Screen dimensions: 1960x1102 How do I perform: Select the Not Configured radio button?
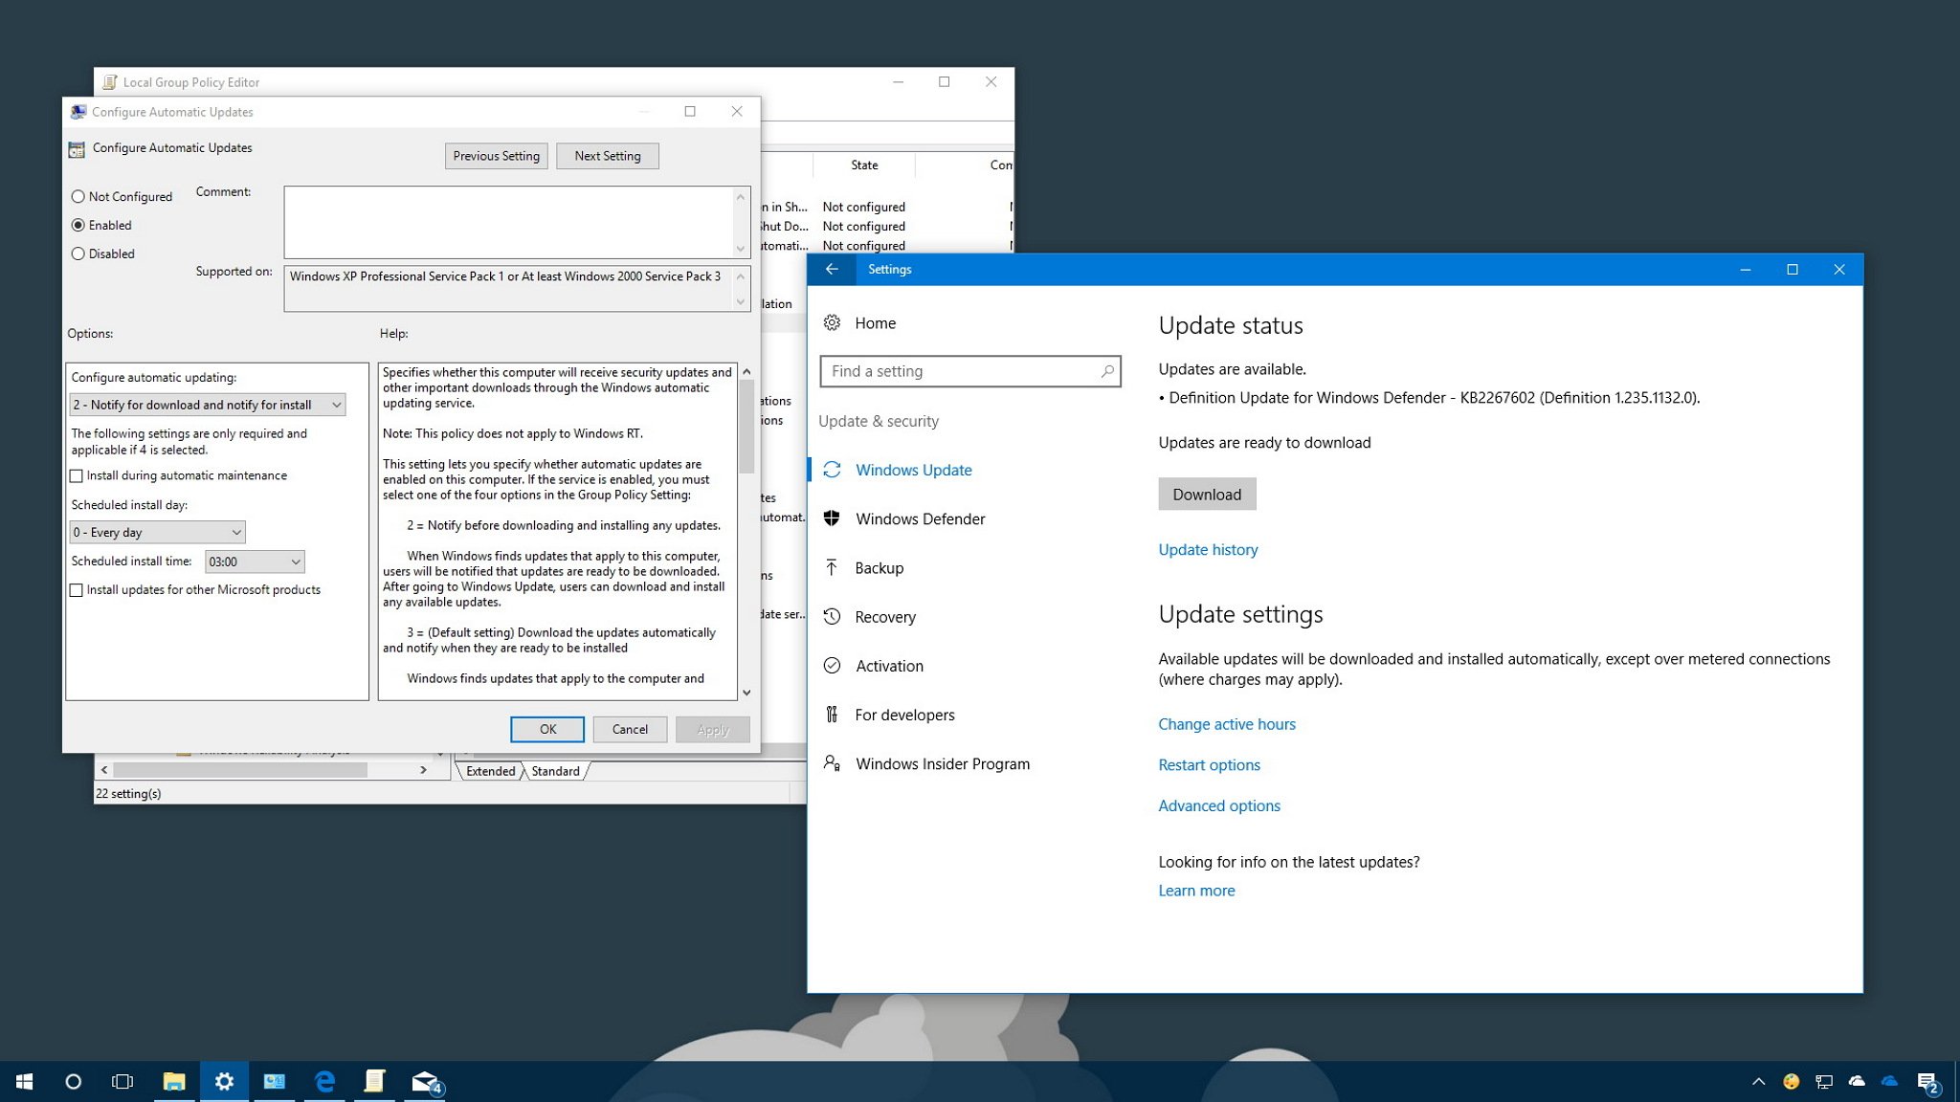click(78, 196)
